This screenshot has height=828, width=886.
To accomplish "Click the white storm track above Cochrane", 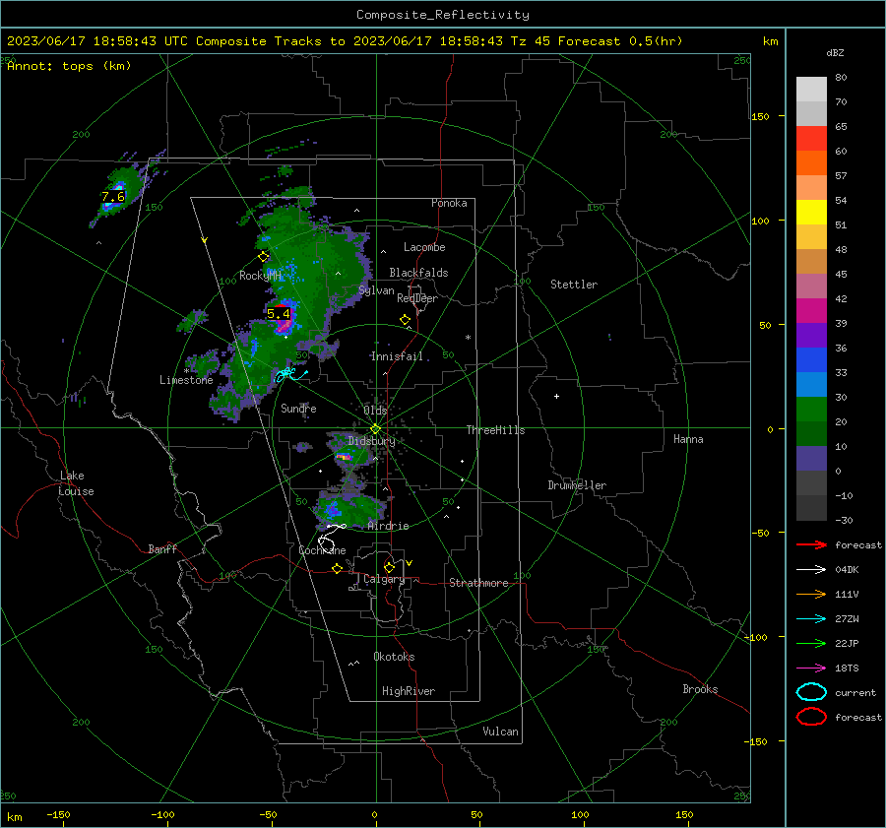I will pyautogui.click(x=331, y=536).
